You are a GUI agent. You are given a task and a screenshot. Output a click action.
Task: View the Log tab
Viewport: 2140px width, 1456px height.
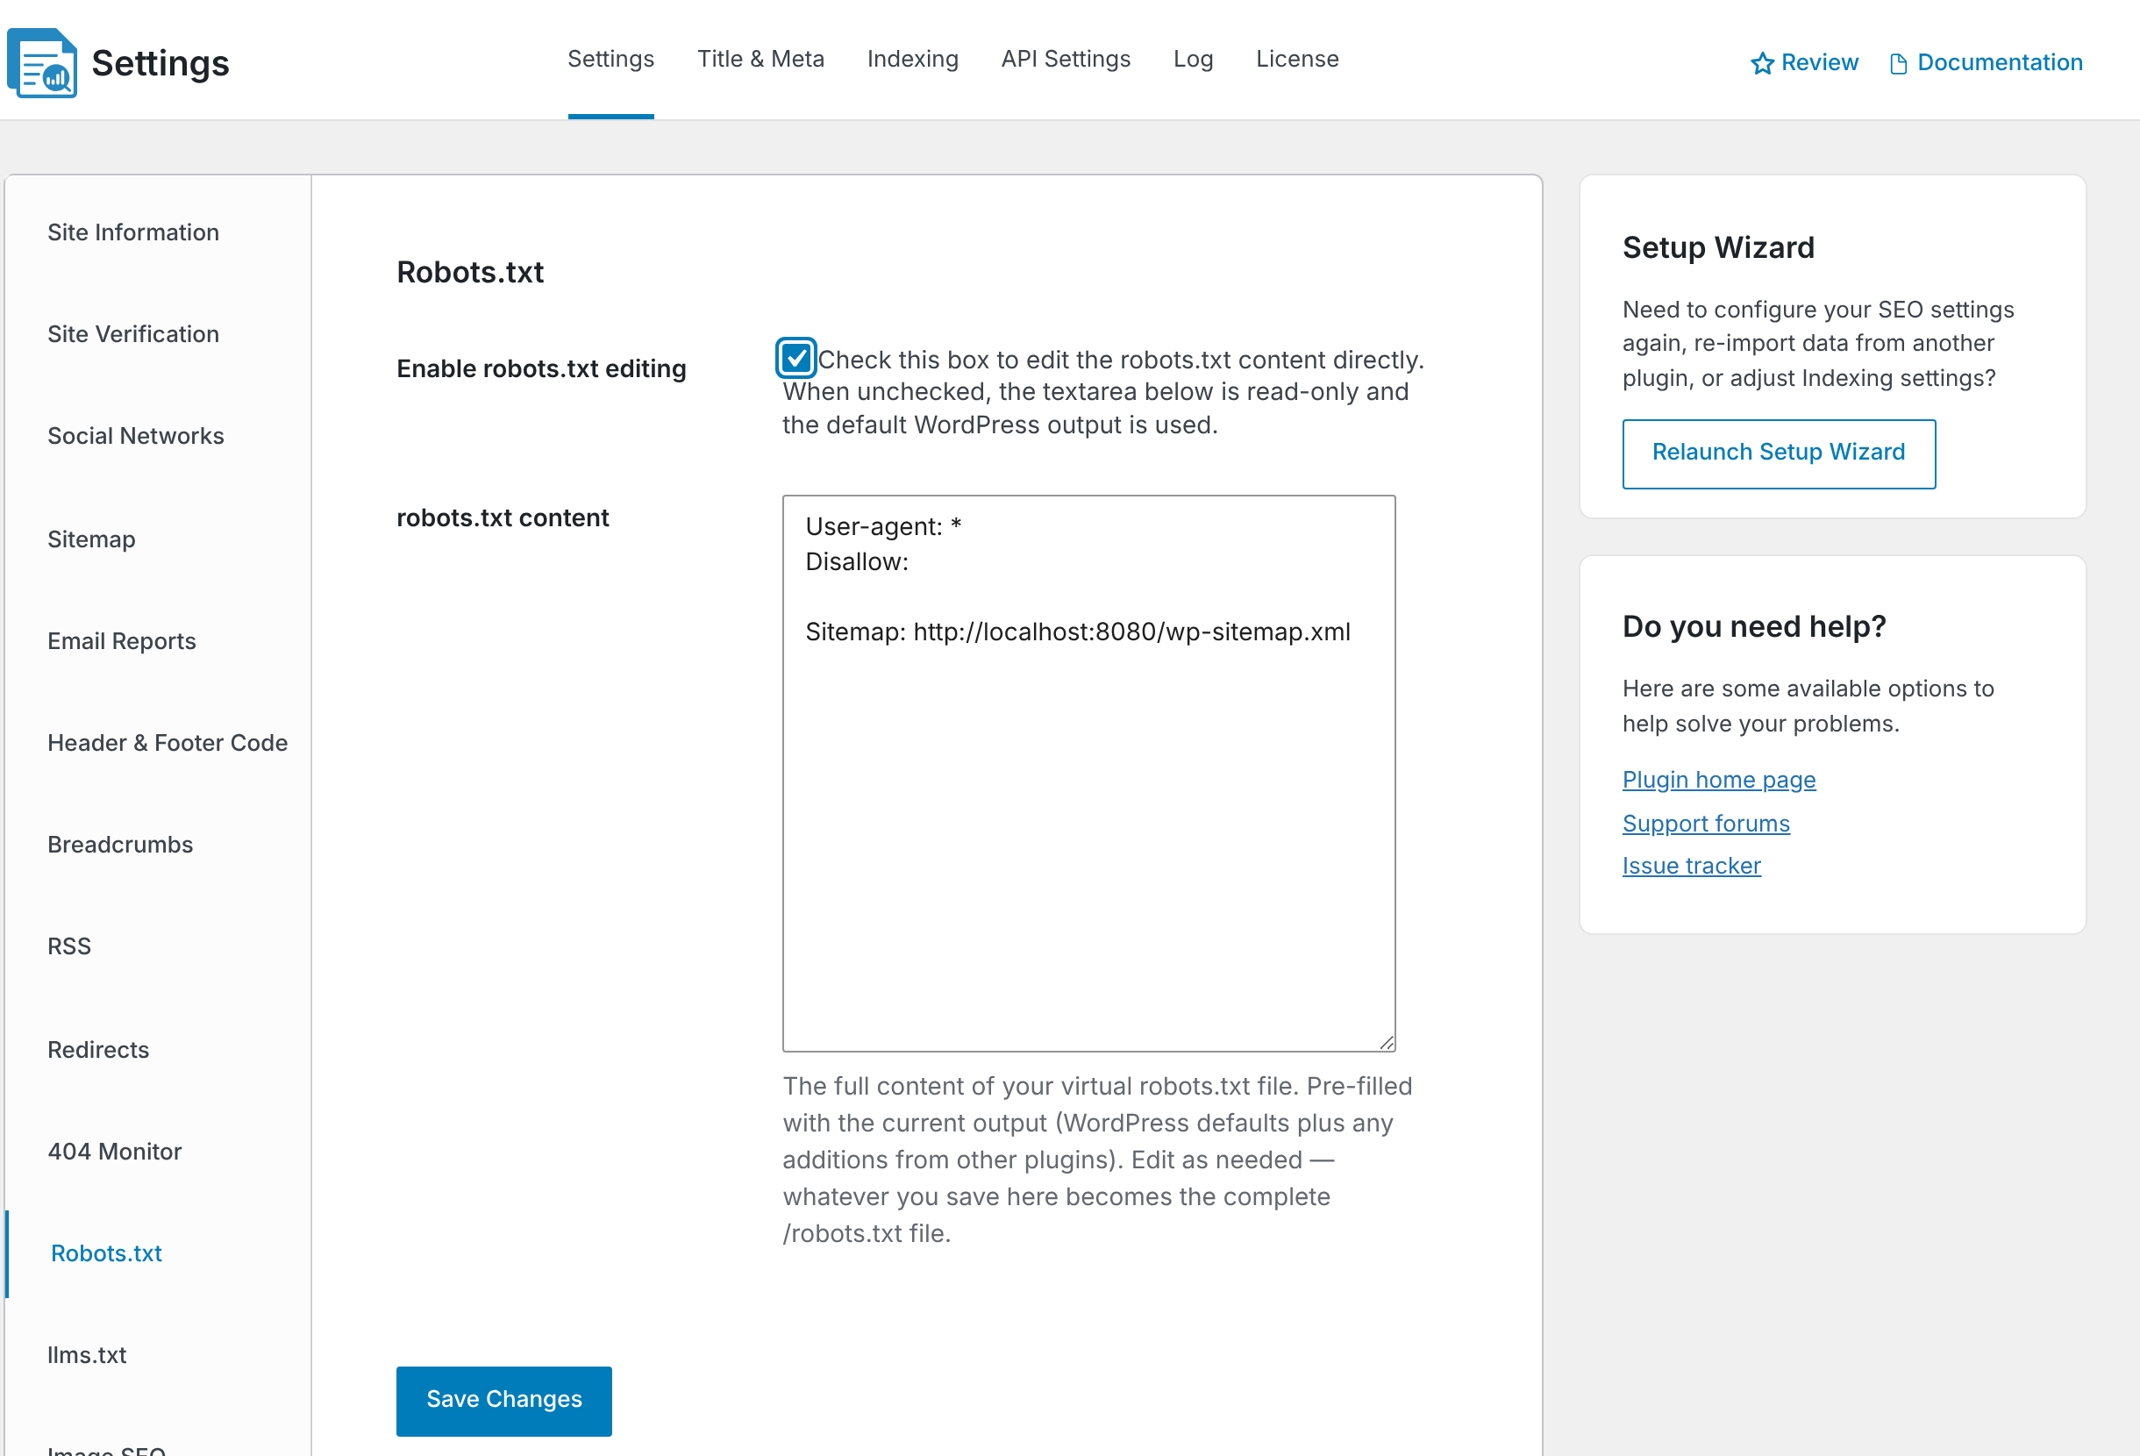tap(1193, 59)
